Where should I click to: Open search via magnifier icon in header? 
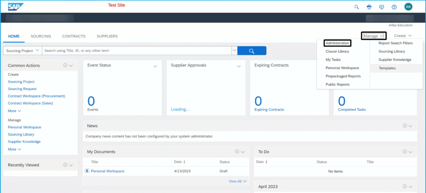pyautogui.click(x=357, y=7)
